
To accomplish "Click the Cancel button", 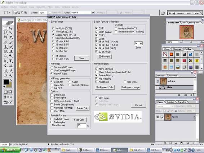I will click(x=138, y=105).
